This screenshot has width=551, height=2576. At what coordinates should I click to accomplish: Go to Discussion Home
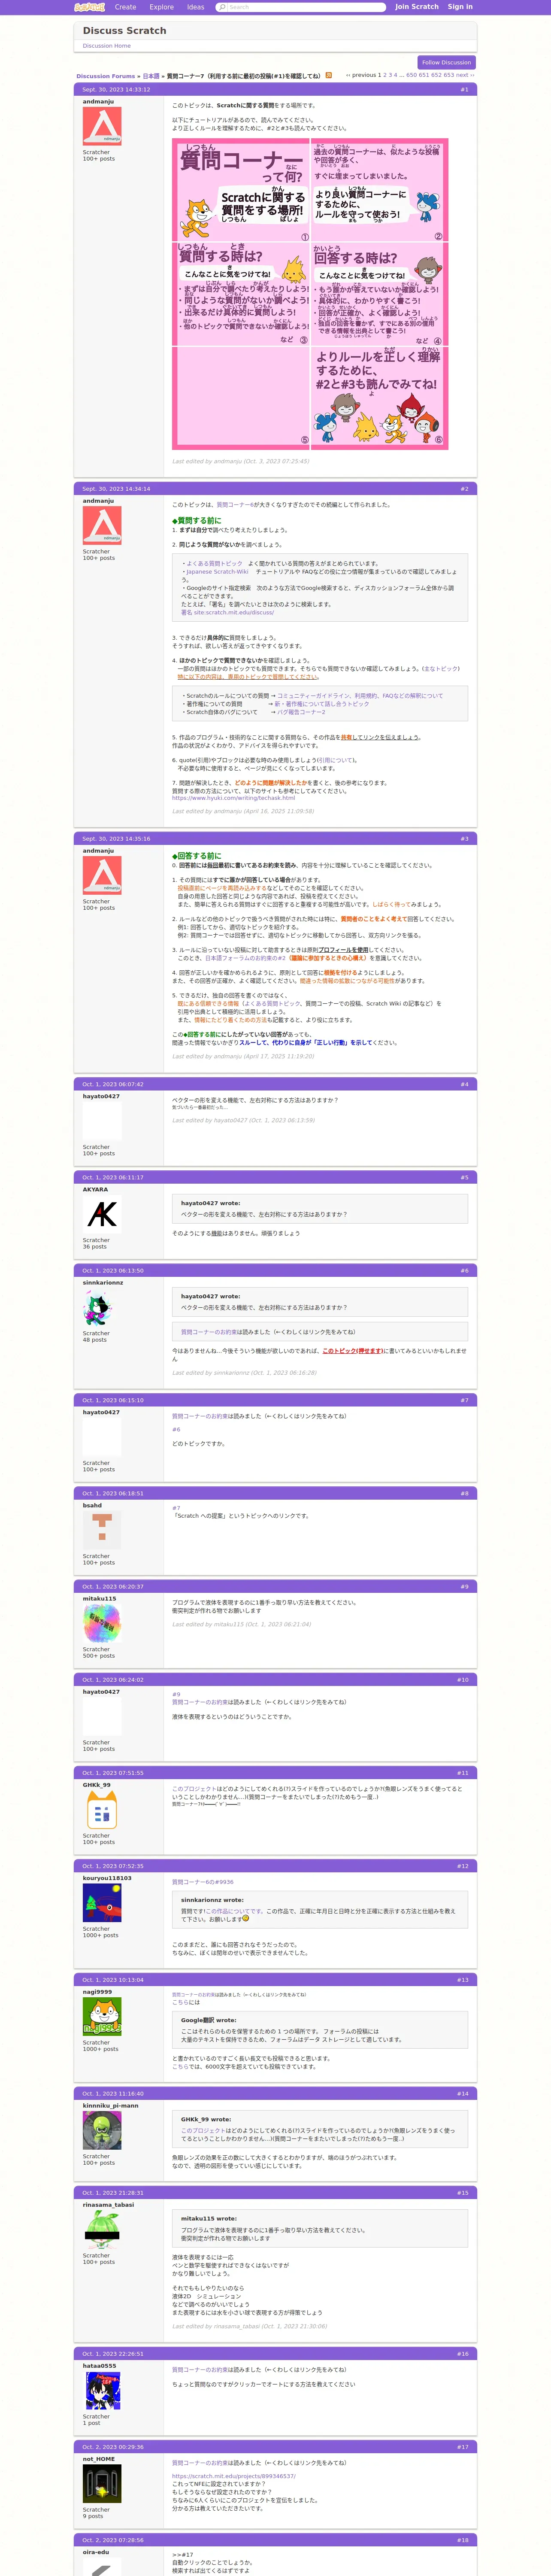click(107, 46)
